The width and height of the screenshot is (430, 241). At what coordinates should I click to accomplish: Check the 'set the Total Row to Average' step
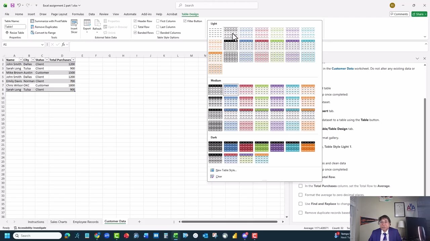[300, 186]
